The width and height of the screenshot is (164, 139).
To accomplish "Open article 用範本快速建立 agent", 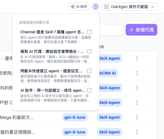I will (x=51, y=71).
